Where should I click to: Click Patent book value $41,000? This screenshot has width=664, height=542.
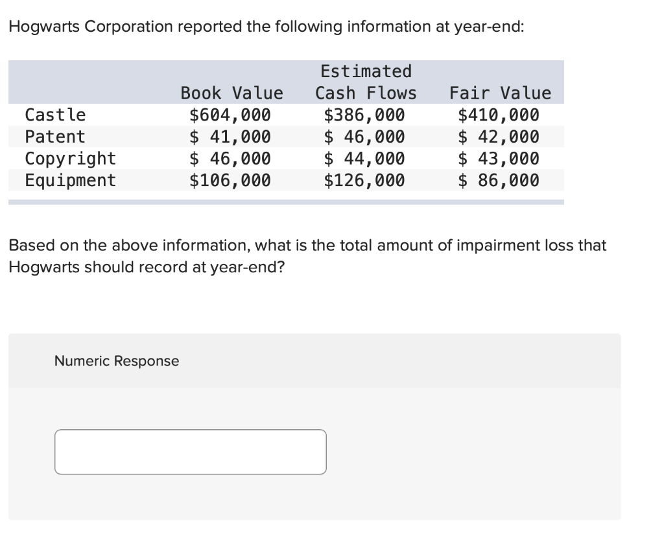click(230, 136)
